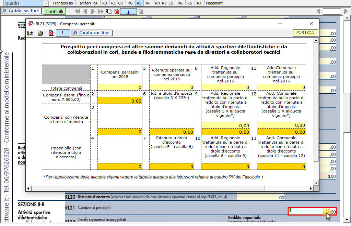Click cell 3 Compensi con ritenuta value

[120, 132]
